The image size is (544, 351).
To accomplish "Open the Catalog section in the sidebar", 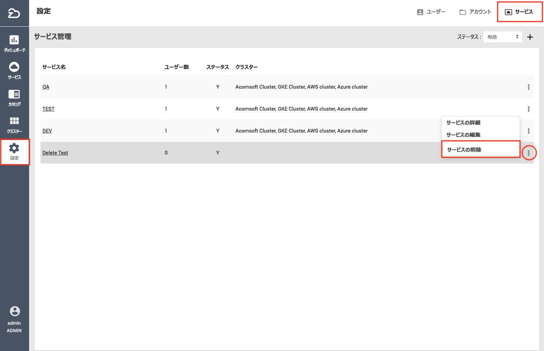I will tap(14, 98).
